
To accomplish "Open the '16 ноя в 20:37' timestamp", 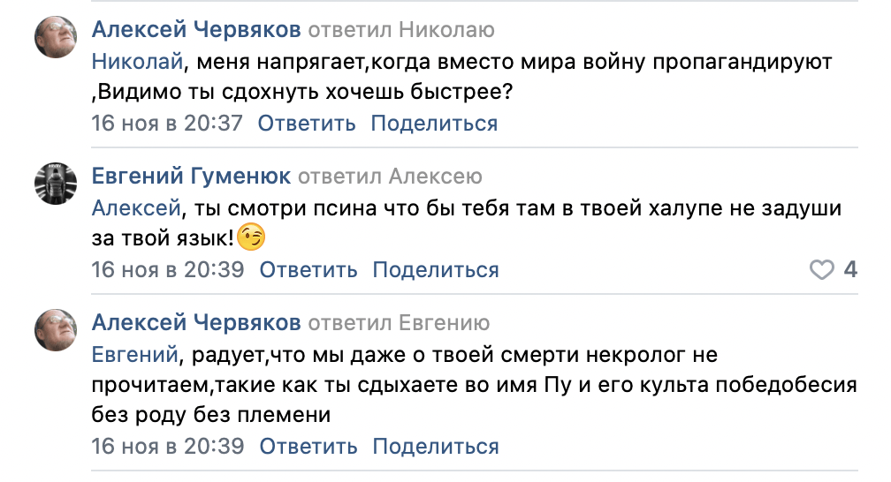I will (167, 124).
